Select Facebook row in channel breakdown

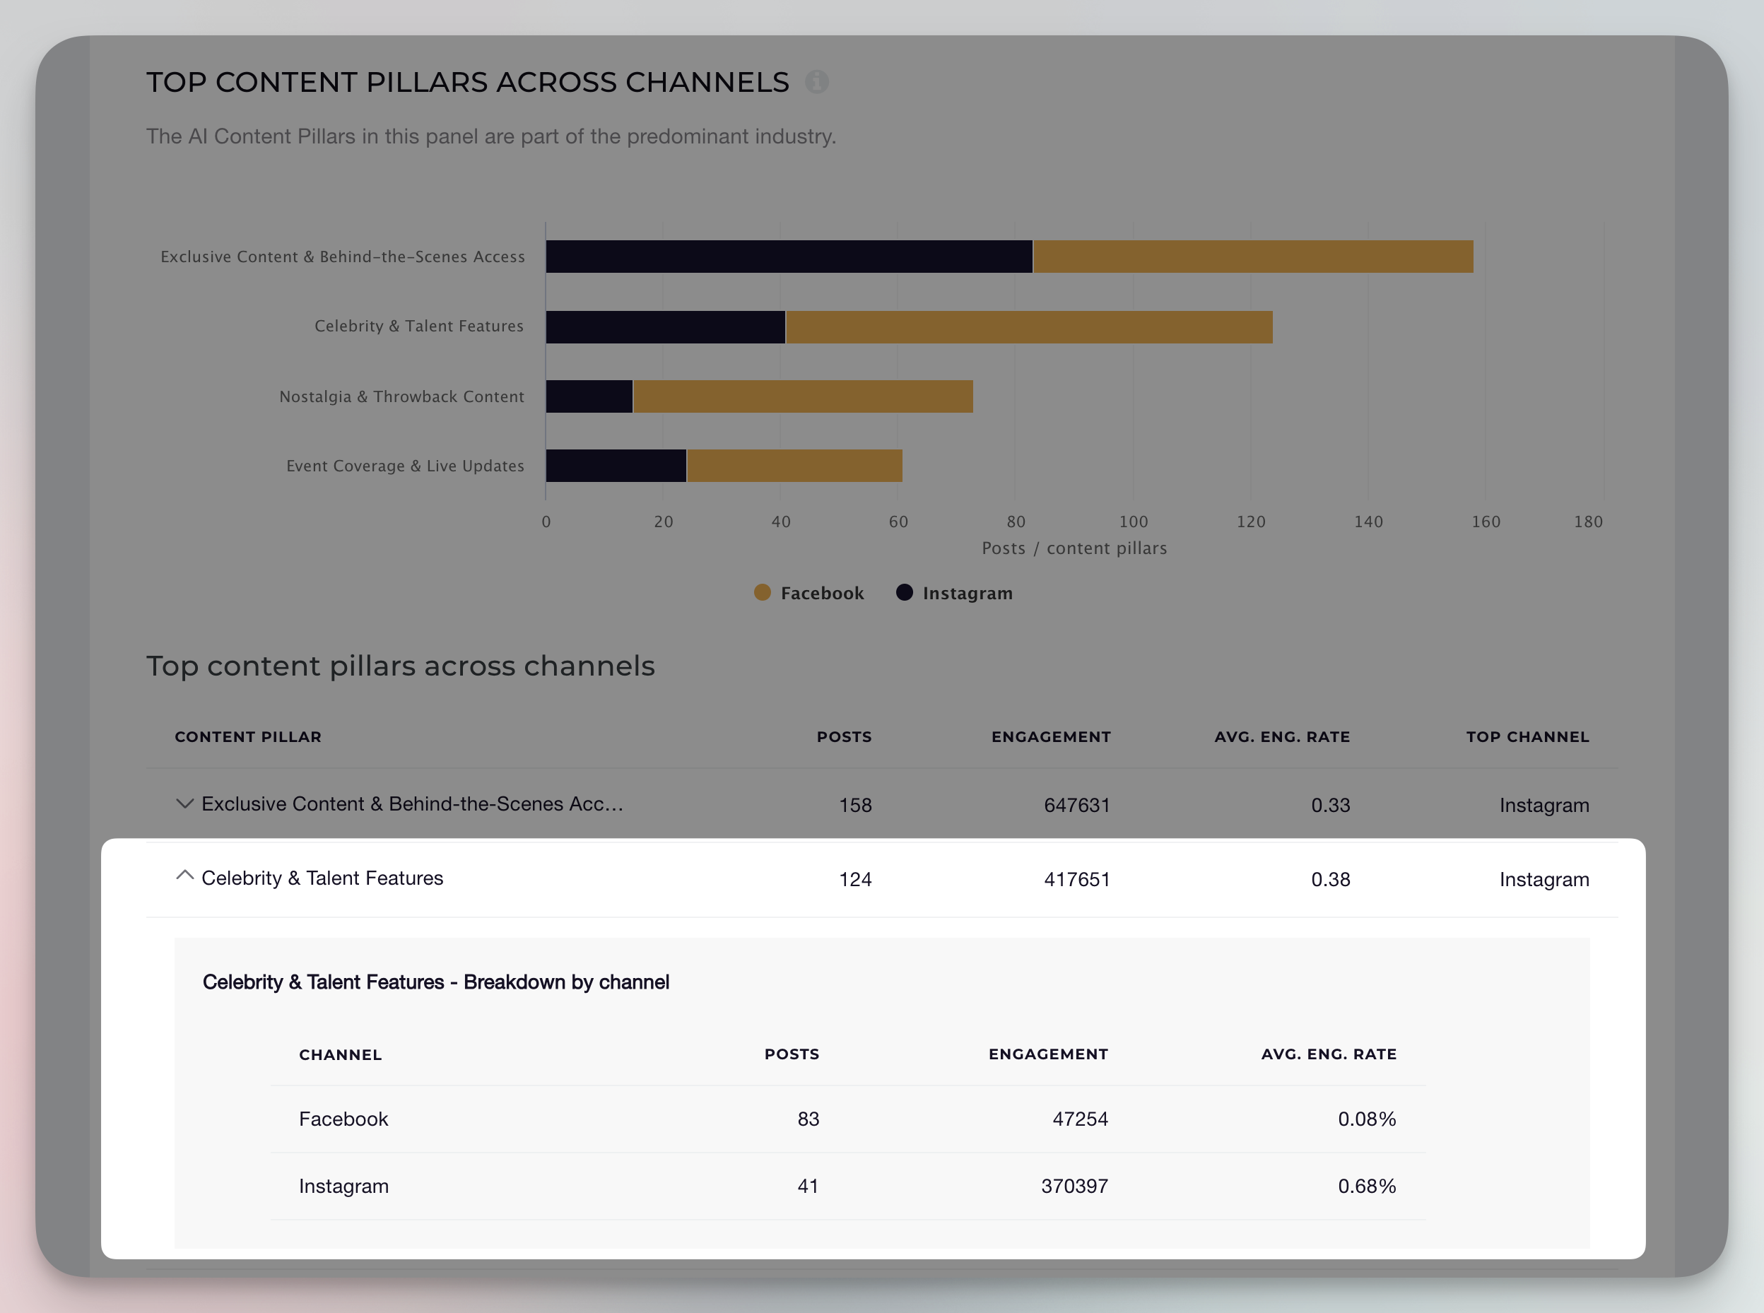click(343, 1119)
